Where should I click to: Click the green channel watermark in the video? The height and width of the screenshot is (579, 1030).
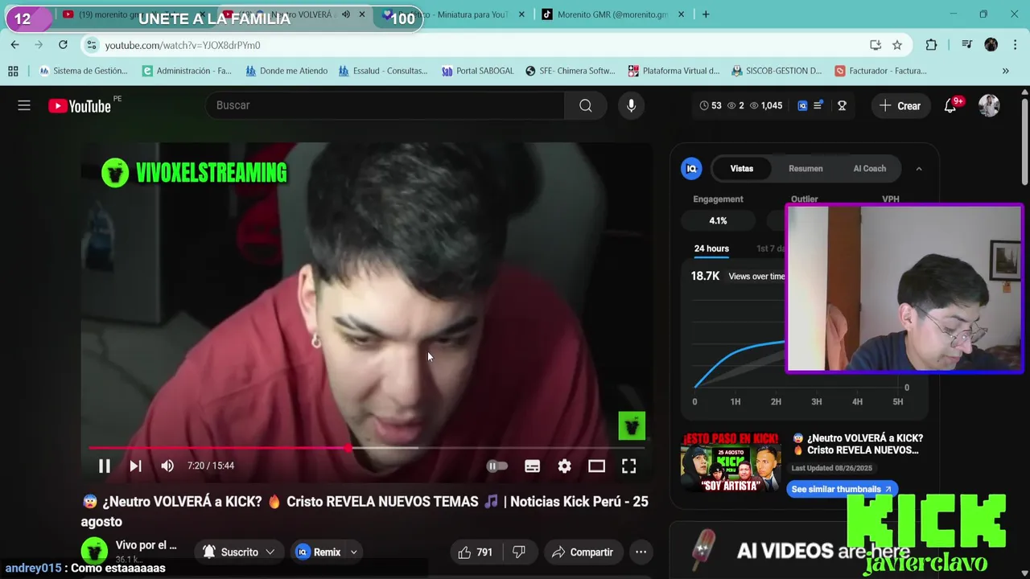coord(632,425)
